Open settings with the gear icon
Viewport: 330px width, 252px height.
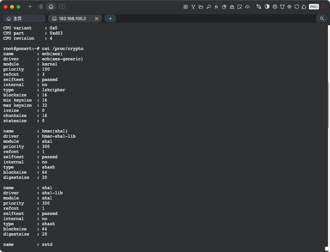(x=275, y=7)
